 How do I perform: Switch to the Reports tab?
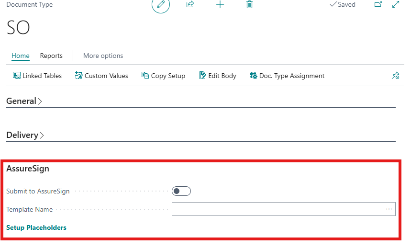click(x=51, y=56)
